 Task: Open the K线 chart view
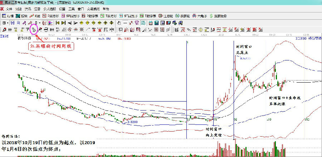tap(35, 16)
